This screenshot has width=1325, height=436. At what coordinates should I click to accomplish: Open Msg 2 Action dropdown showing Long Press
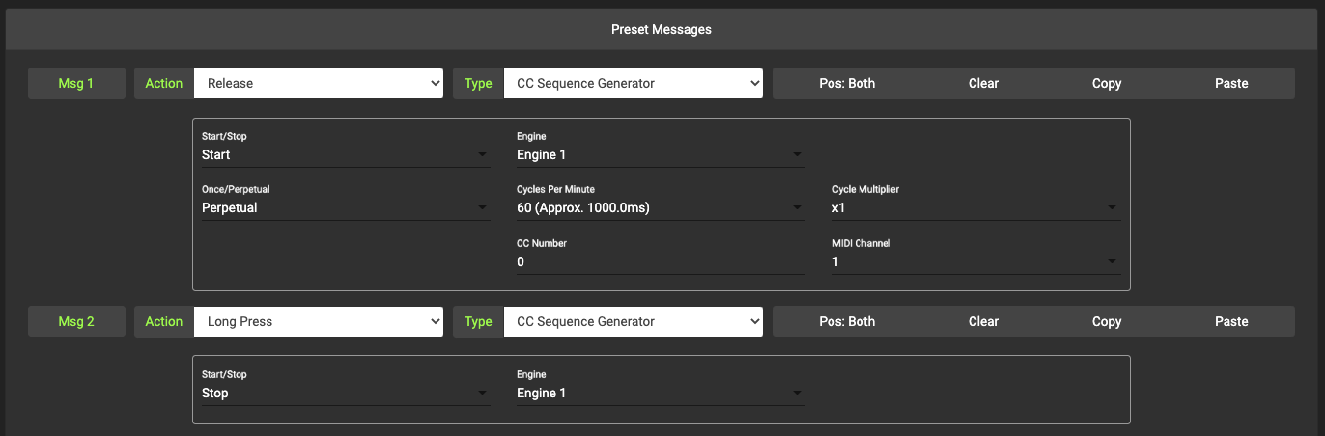pyautogui.click(x=318, y=322)
